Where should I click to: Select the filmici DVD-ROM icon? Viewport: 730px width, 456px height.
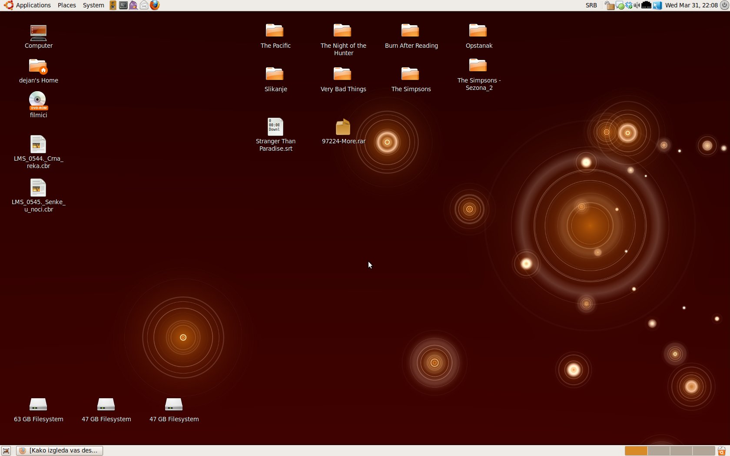(38, 101)
